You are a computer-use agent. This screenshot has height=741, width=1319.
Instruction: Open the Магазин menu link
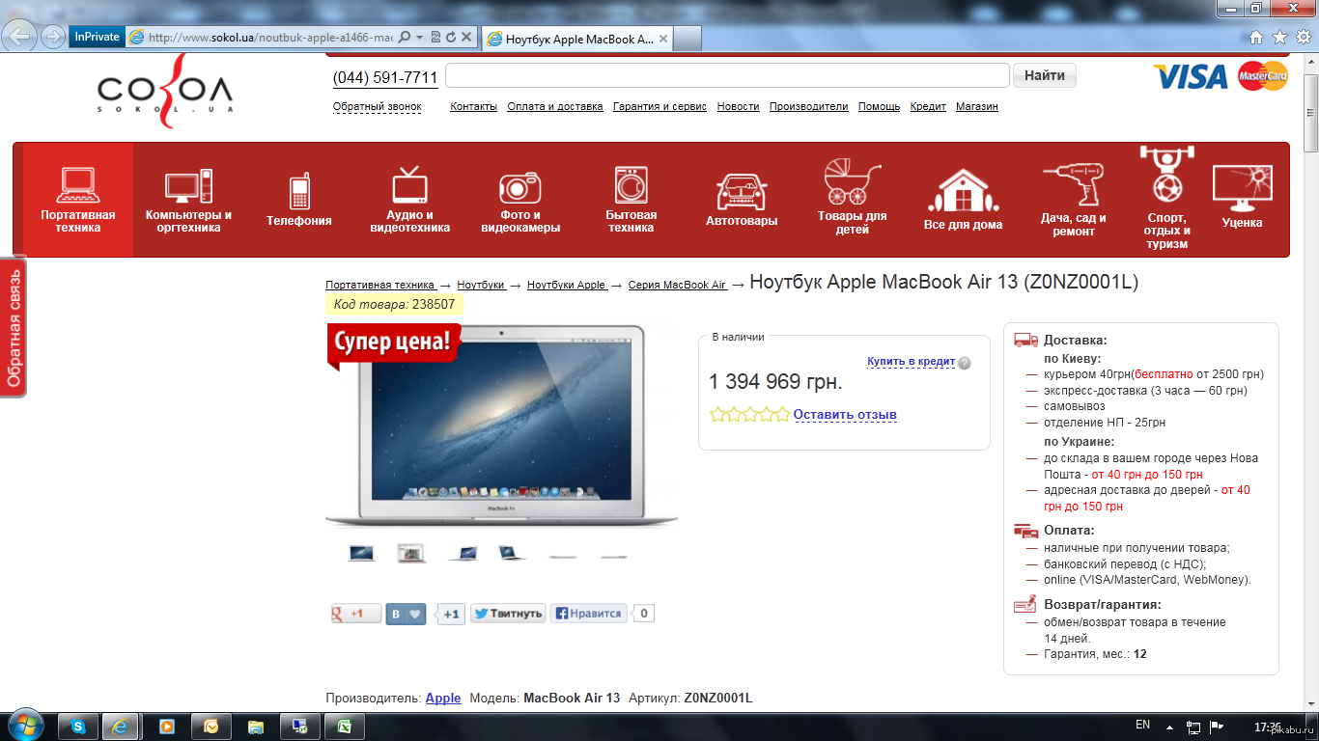[x=977, y=106]
